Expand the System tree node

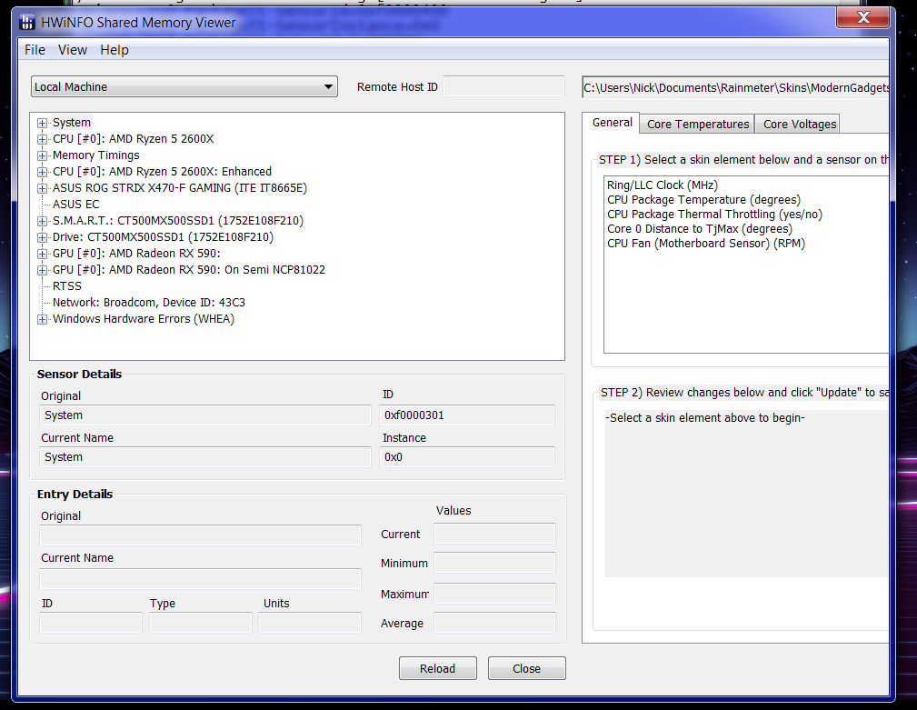[42, 123]
